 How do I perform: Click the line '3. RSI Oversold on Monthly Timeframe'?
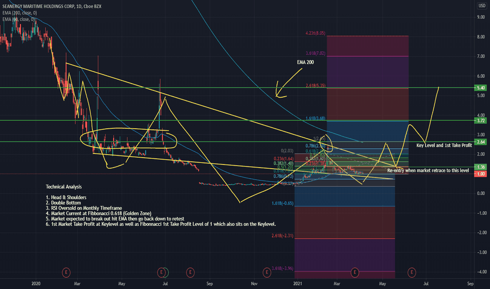[84, 208]
